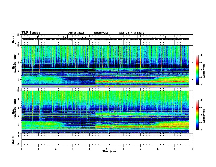Click the ch.1 color bar "log(PSD)" label
Viewport: 216px width, 167px height.
coord(204,71)
